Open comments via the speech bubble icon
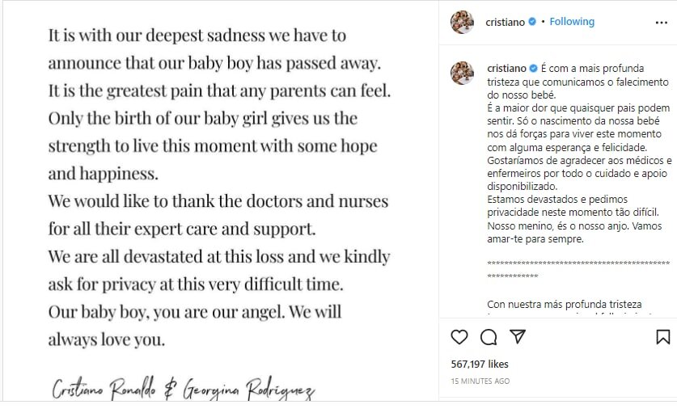Screen dimensions: 677x413 489,336
